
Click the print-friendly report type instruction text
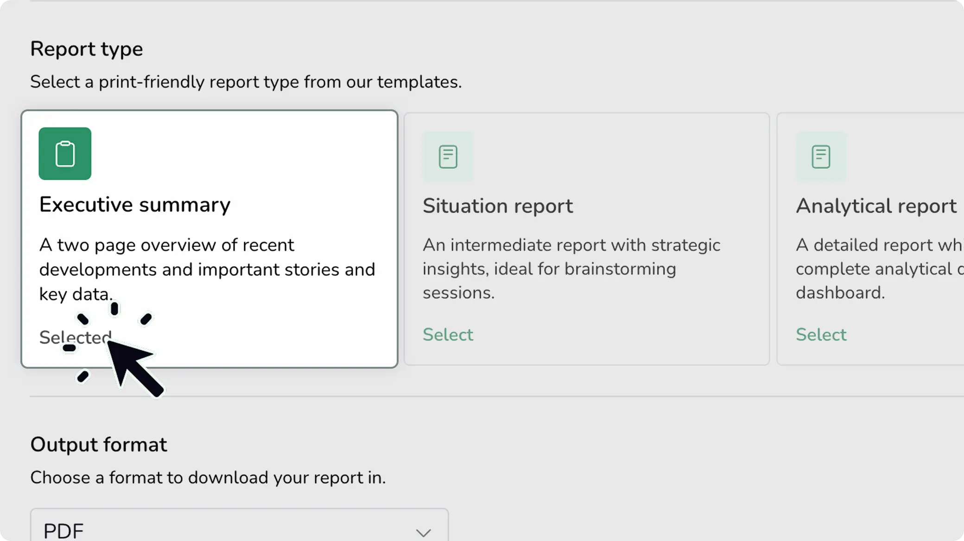[246, 82]
